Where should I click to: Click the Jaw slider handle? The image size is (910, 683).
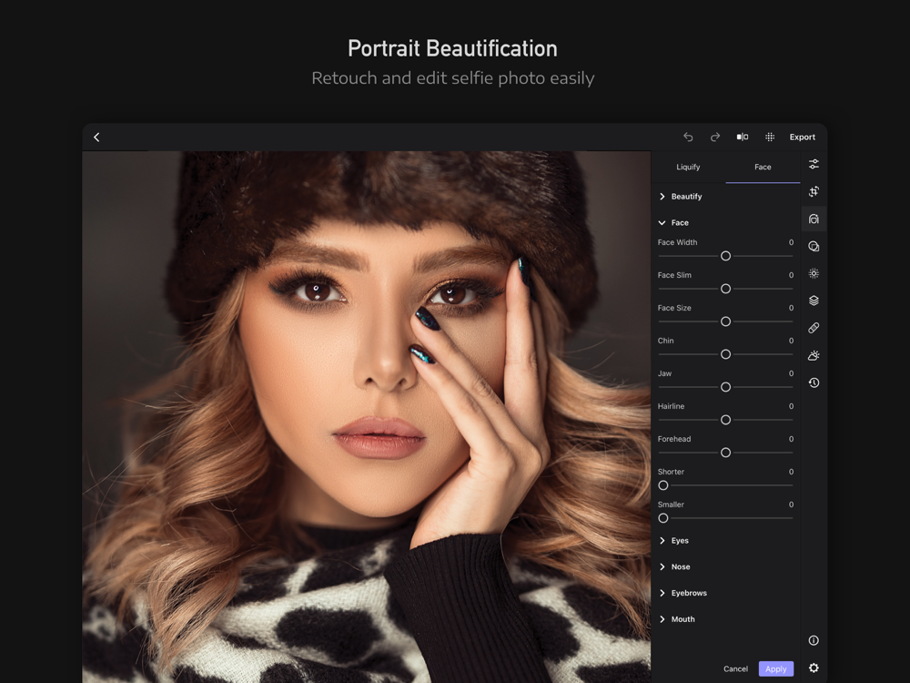click(x=725, y=387)
